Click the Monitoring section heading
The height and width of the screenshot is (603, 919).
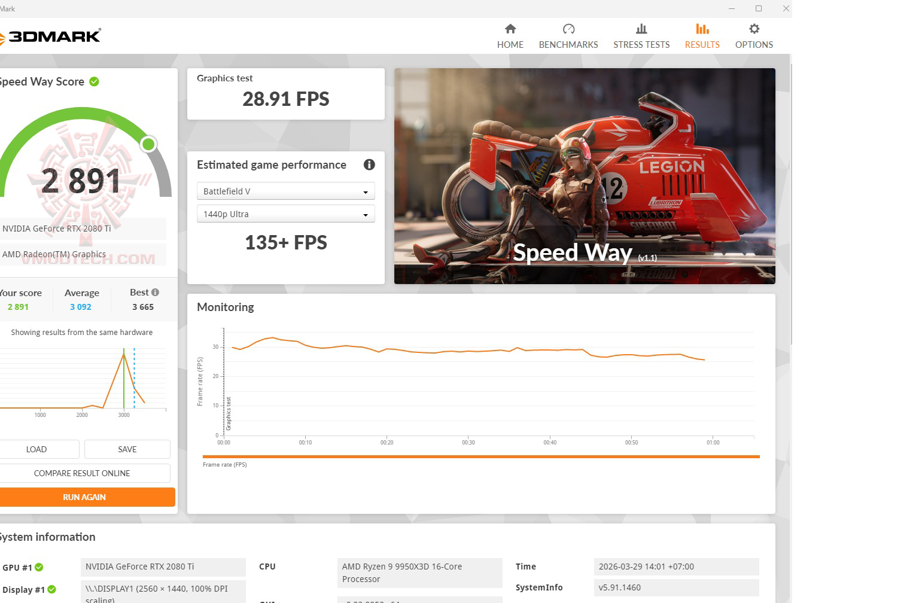point(226,307)
